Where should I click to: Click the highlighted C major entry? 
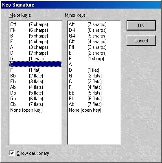[x=35, y=64]
